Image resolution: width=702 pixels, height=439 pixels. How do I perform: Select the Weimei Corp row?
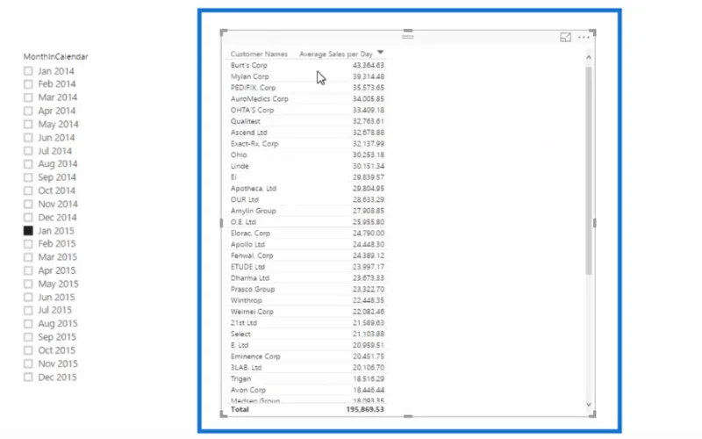tap(307, 312)
